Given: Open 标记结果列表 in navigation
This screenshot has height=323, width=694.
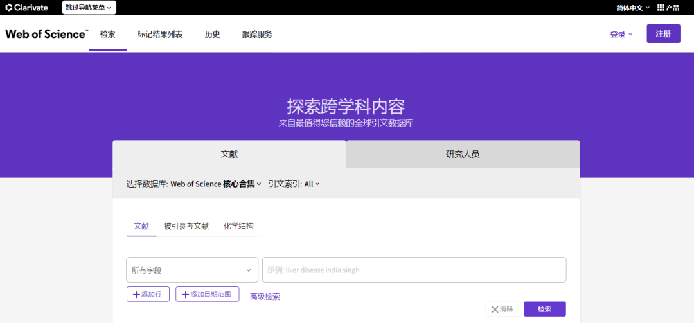Looking at the screenshot, I should point(160,34).
